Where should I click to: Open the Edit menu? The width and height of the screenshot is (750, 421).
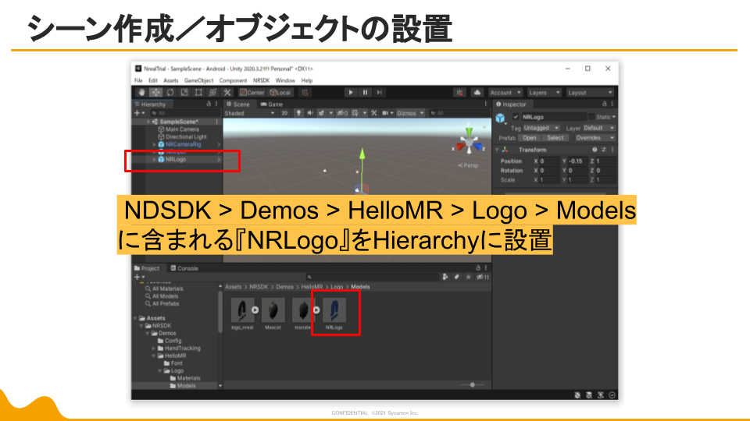153,80
